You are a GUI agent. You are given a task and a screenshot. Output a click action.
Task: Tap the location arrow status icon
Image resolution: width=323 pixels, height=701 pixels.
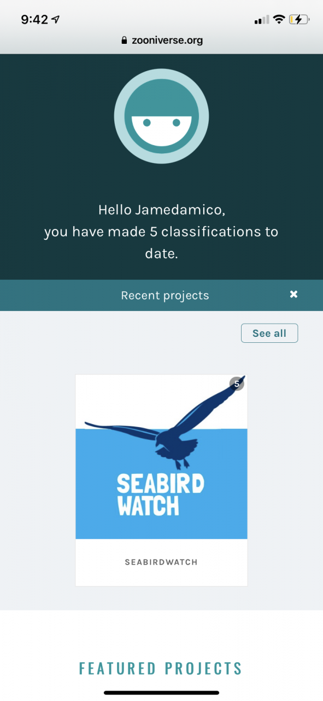click(x=56, y=20)
